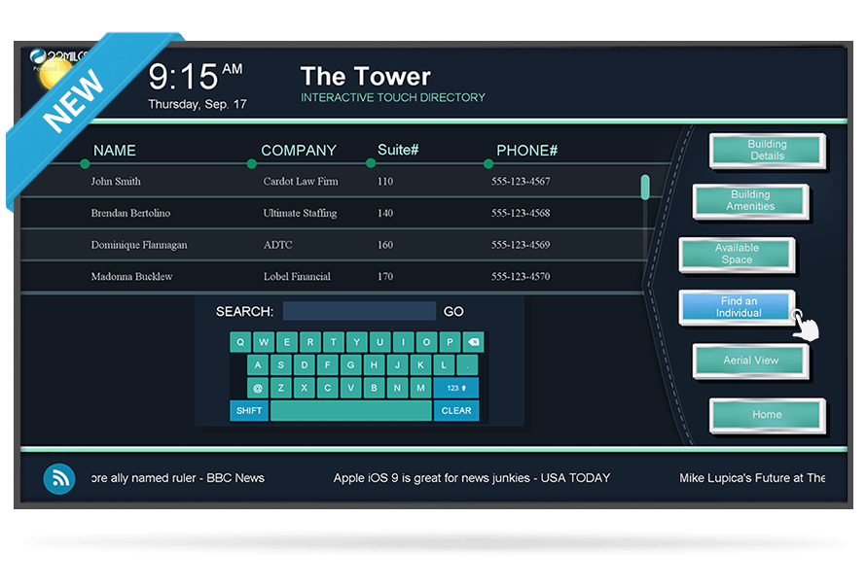This screenshot has width=866, height=587.
Task: Tap the F key
Action: coord(328,365)
